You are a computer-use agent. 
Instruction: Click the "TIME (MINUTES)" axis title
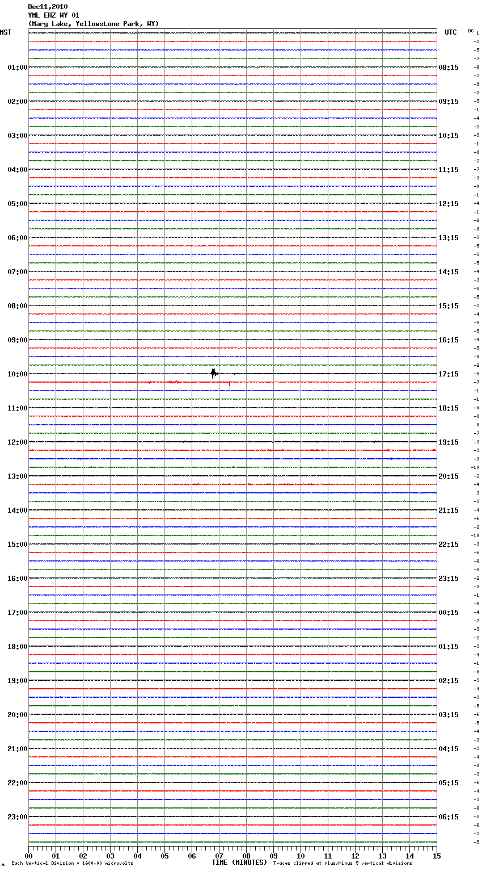(x=239, y=862)
